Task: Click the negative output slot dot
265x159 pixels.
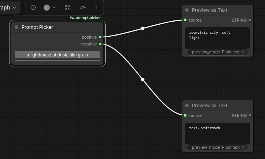Action: pos(100,44)
